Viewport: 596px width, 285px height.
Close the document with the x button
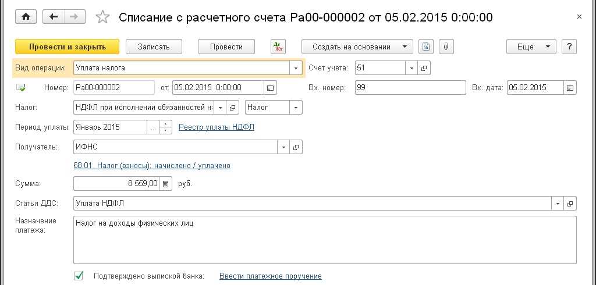pos(579,17)
